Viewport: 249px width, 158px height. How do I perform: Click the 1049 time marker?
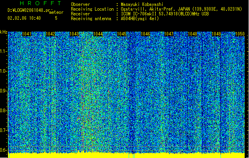tap(216, 34)
